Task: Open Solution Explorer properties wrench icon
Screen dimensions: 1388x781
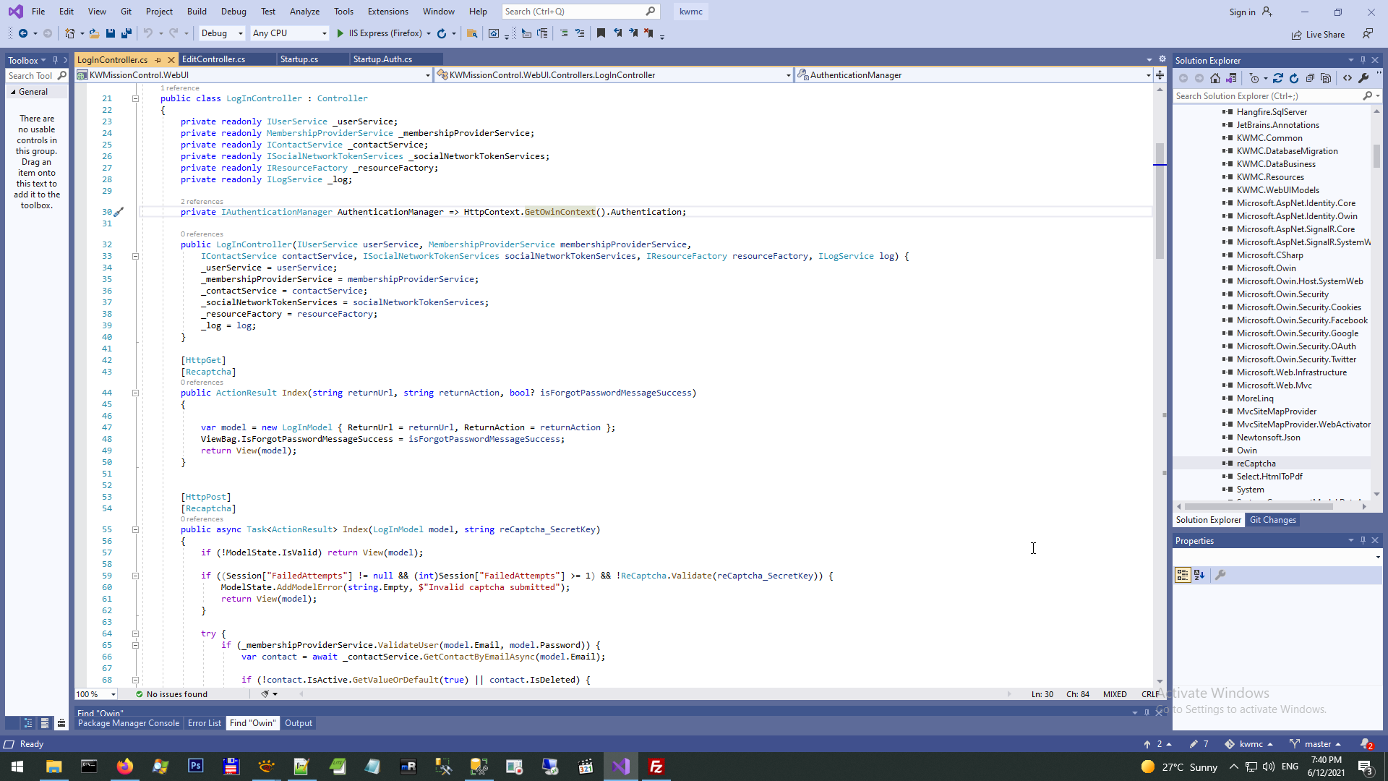Action: pos(1363,78)
